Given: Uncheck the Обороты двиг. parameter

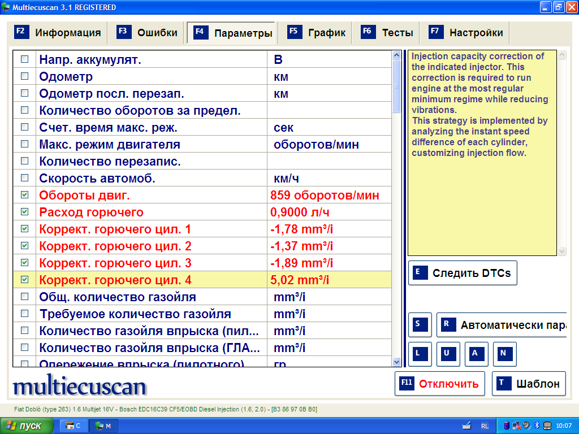Looking at the screenshot, I should point(25,195).
